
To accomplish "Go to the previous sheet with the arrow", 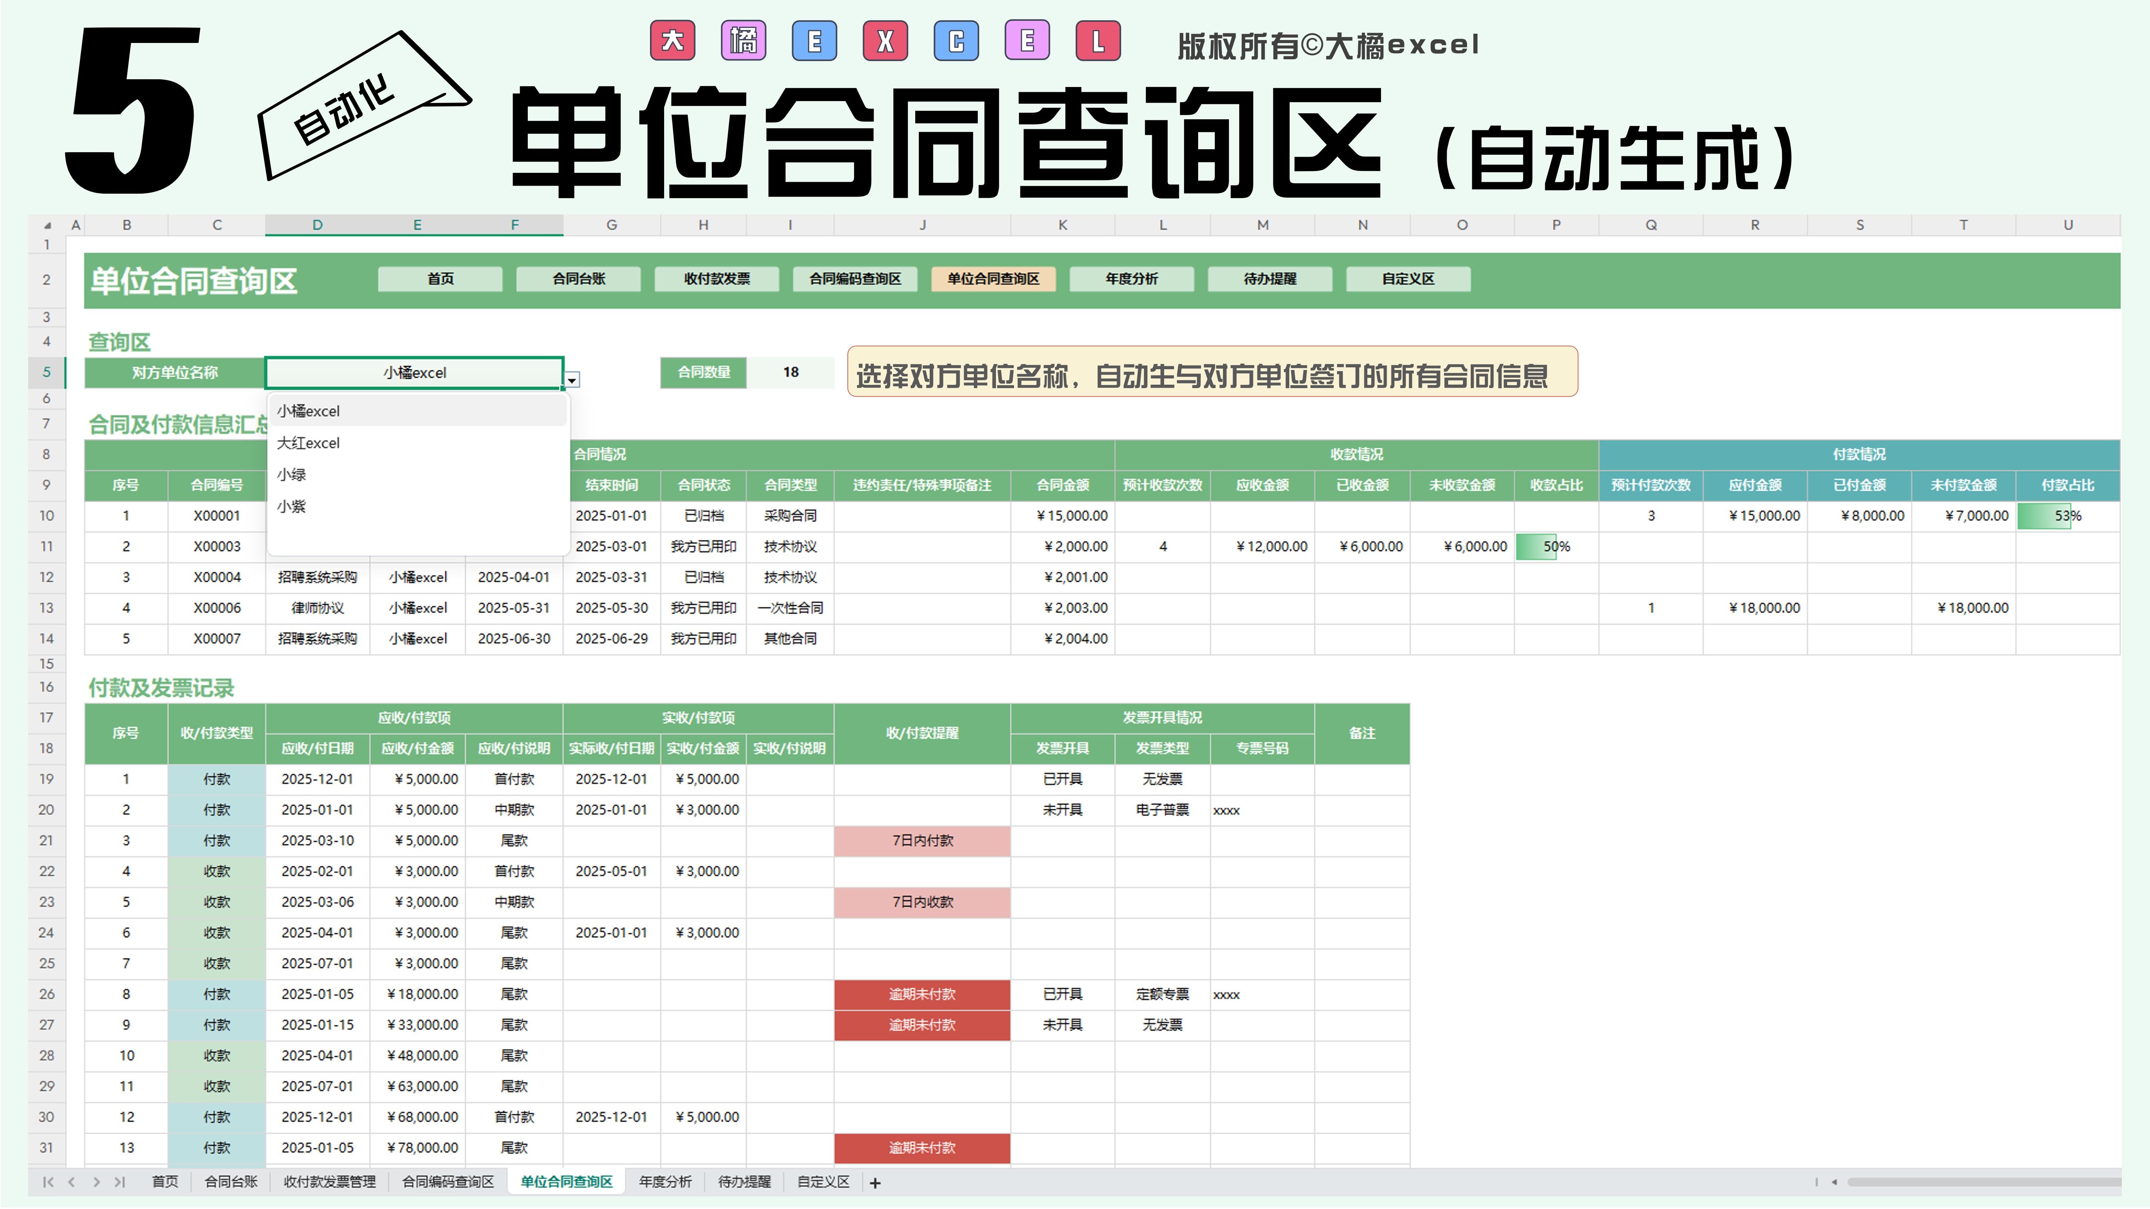I will (x=72, y=1182).
